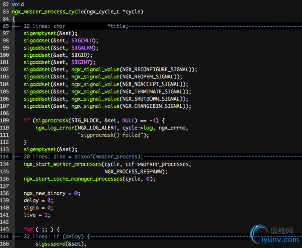The image size is (302, 248).
Task: Expand the folded 20 lines at line 114
Action: coord(157,157)
